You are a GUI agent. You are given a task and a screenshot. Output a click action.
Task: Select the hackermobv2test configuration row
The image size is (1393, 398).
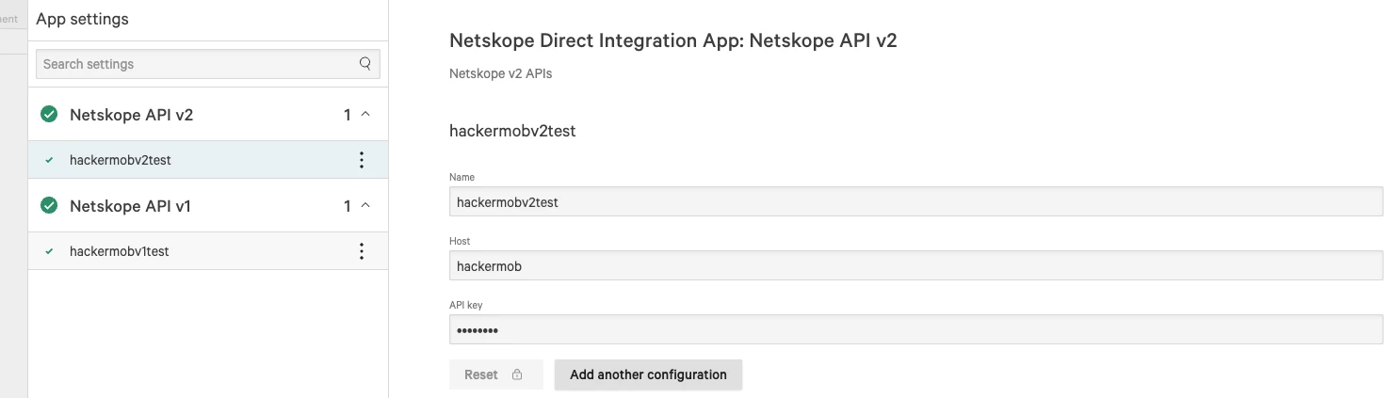(x=208, y=160)
